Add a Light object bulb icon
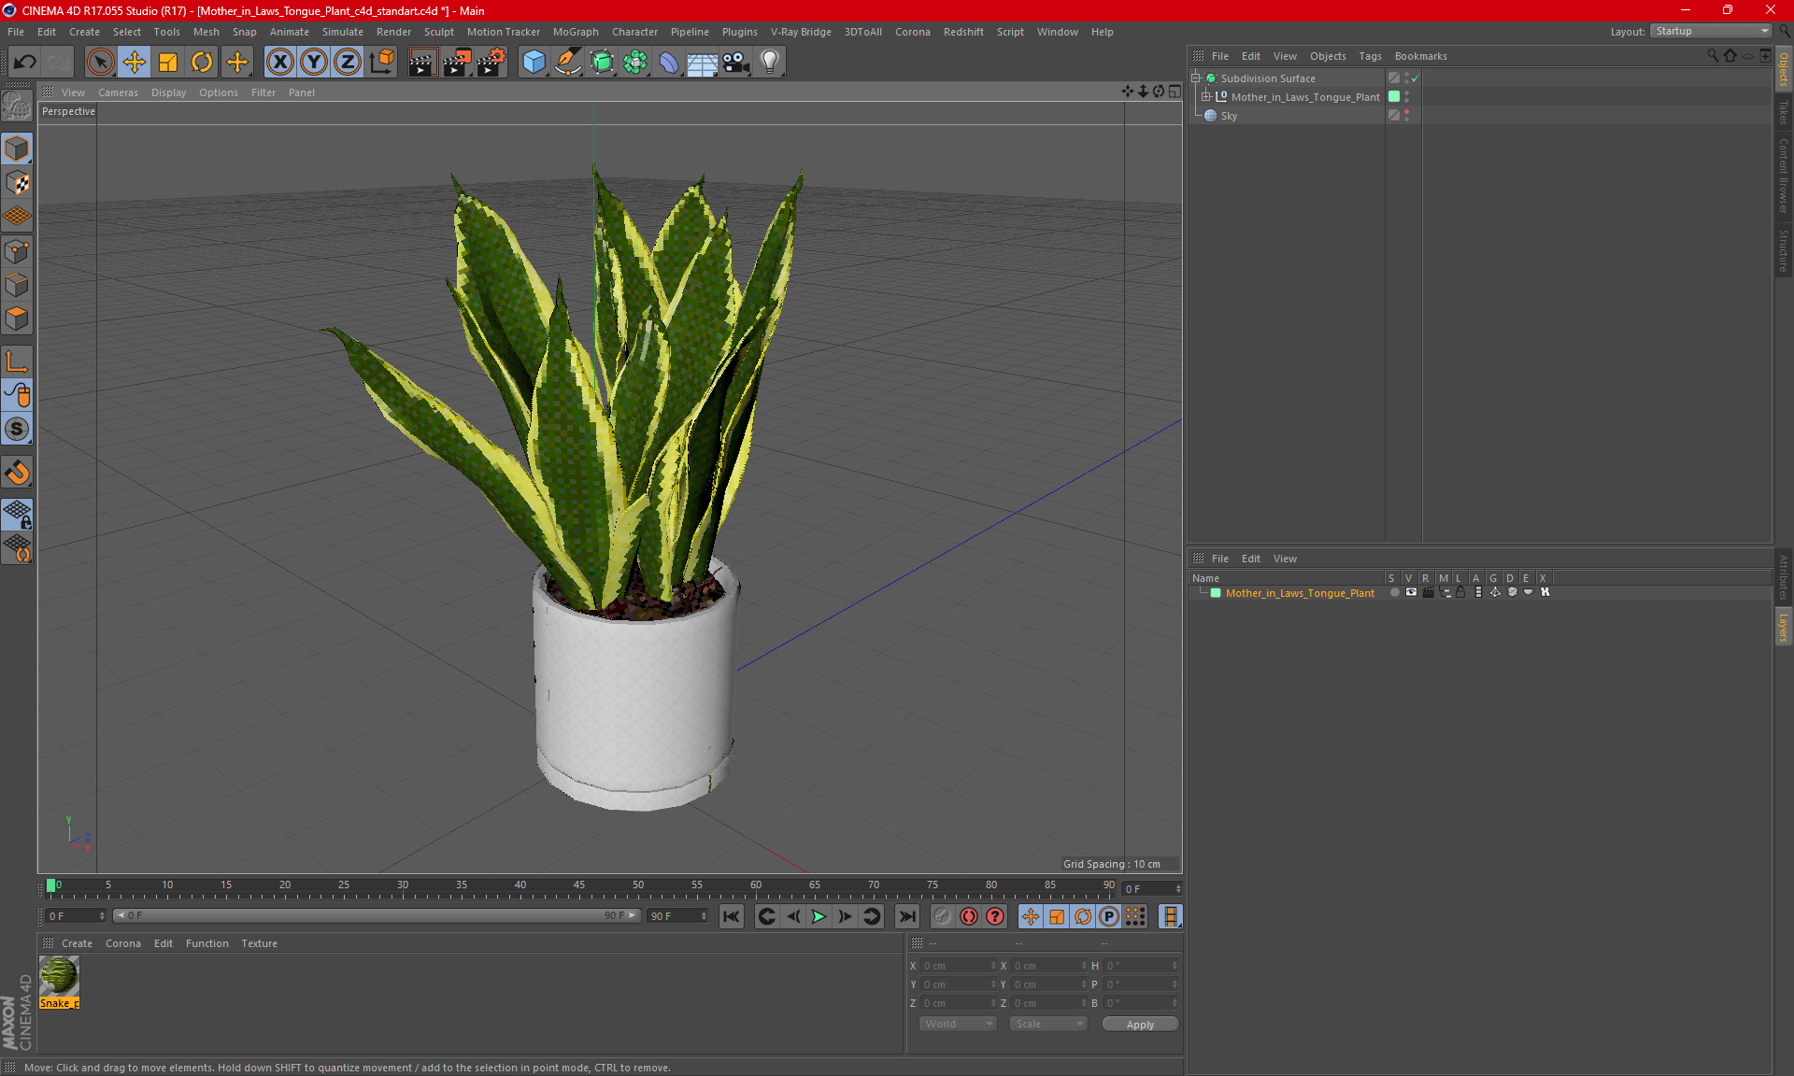 click(770, 63)
